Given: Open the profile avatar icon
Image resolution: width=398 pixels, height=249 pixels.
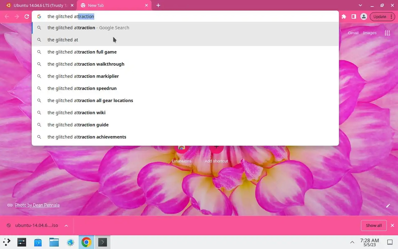Looking at the screenshot, I should click(363, 16).
